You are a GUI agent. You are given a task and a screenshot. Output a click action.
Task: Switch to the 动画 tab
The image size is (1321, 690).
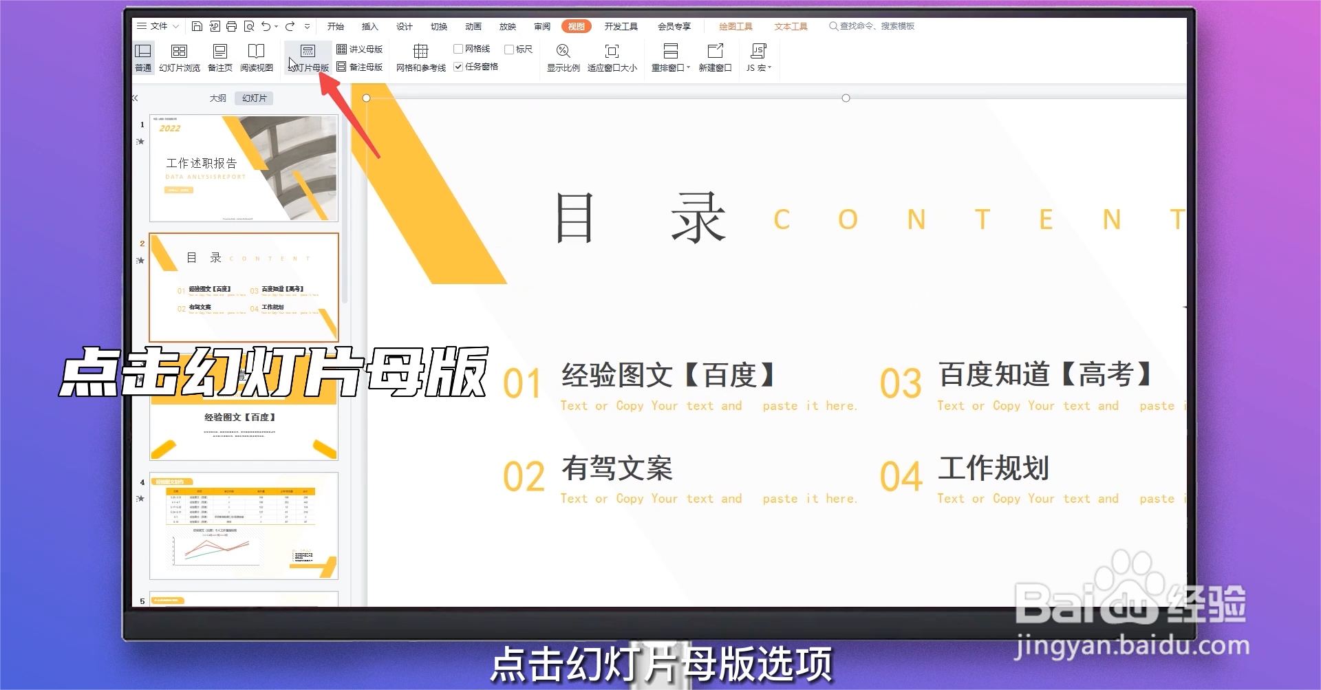473,26
